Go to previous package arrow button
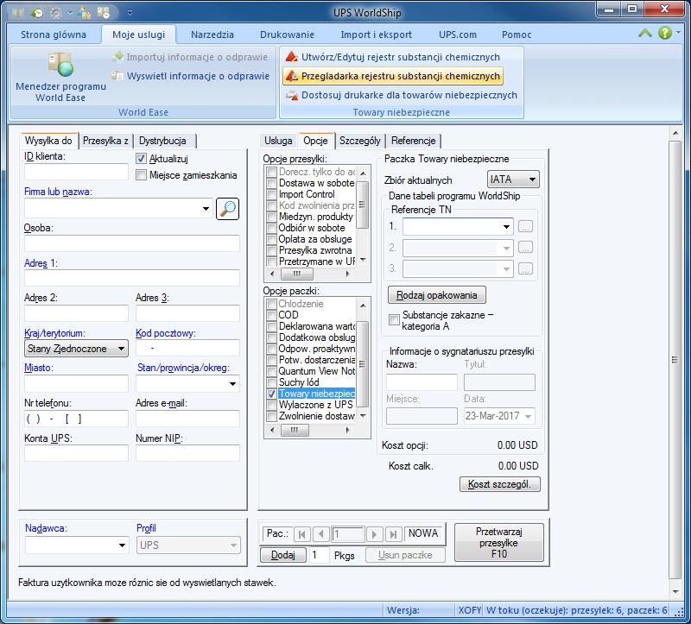 tap(320, 534)
